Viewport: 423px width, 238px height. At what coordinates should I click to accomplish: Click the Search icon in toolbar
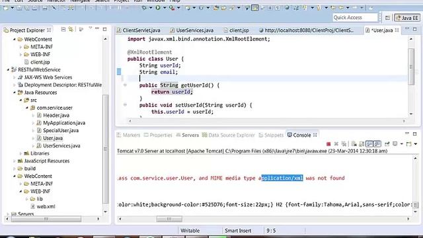coord(232,8)
